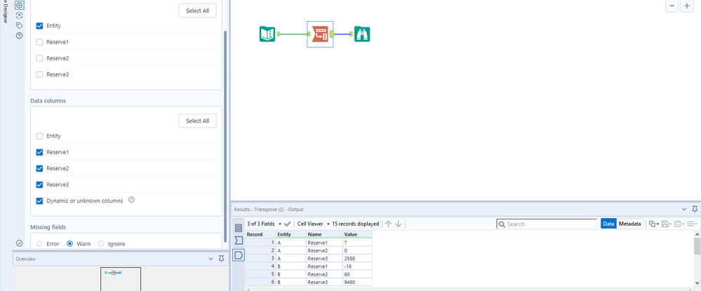Zoom in the canvas with plus
Image resolution: width=701 pixels, height=291 pixels.
coord(687,6)
